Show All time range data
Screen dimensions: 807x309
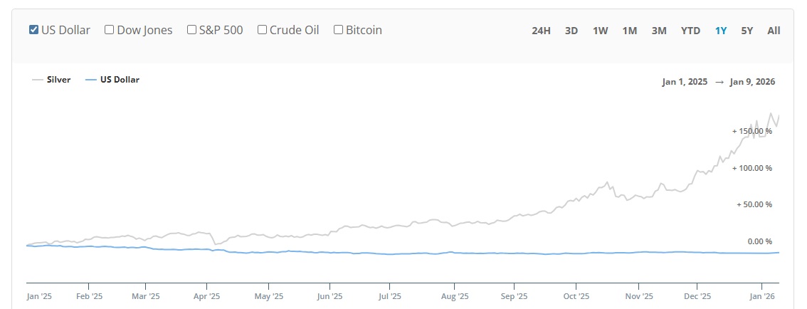coord(774,31)
